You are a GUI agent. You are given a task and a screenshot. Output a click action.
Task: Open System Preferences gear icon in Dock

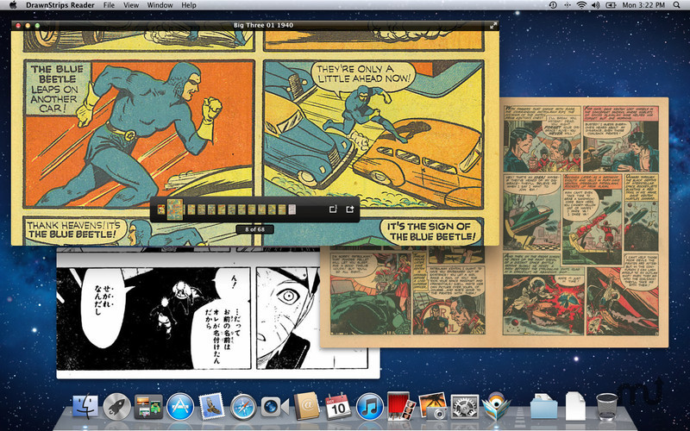point(465,406)
